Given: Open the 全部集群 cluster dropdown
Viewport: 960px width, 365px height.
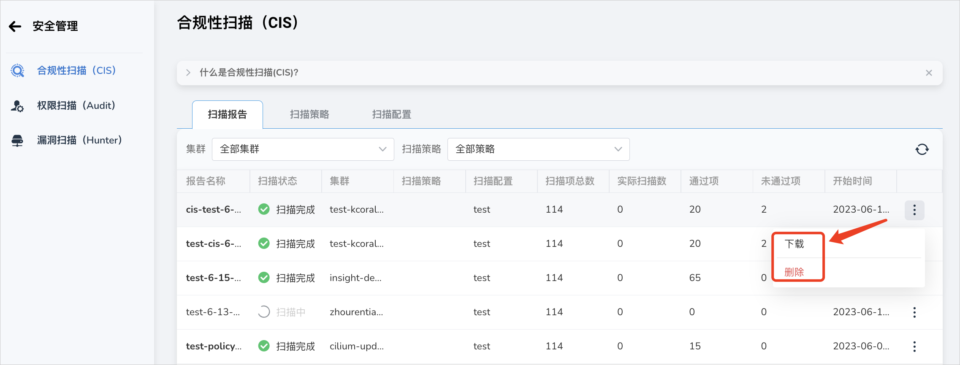Looking at the screenshot, I should click(303, 149).
